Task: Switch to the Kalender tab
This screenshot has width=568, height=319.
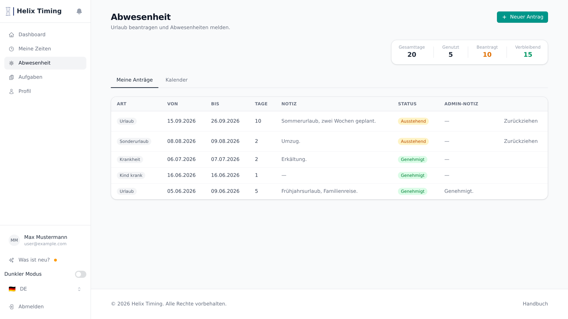Action: [176, 80]
